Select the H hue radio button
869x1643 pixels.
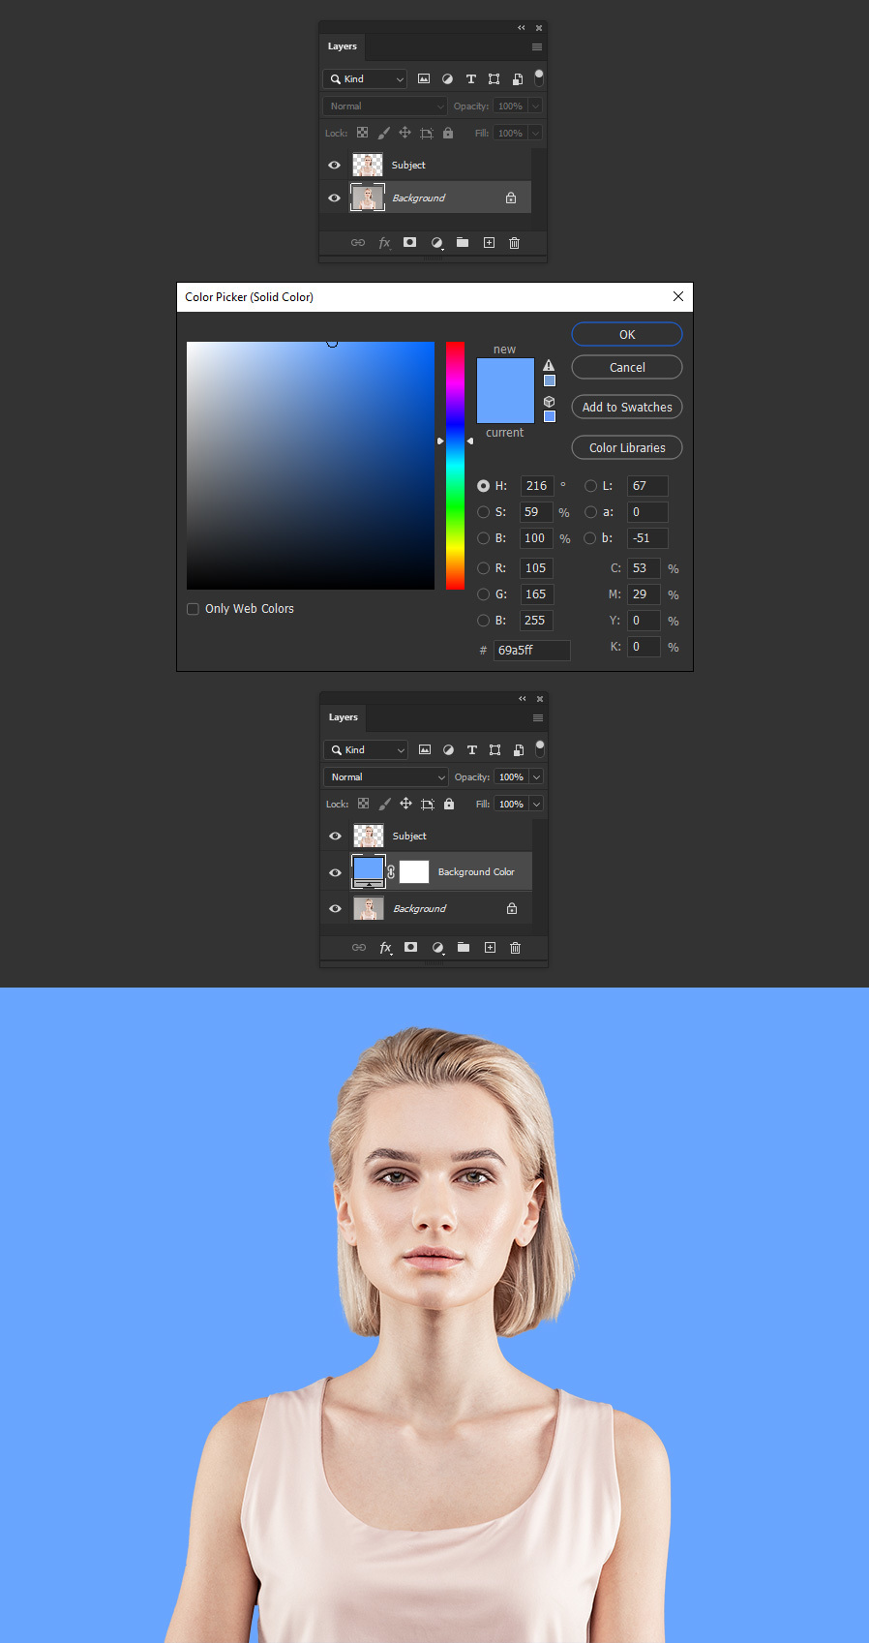click(483, 486)
